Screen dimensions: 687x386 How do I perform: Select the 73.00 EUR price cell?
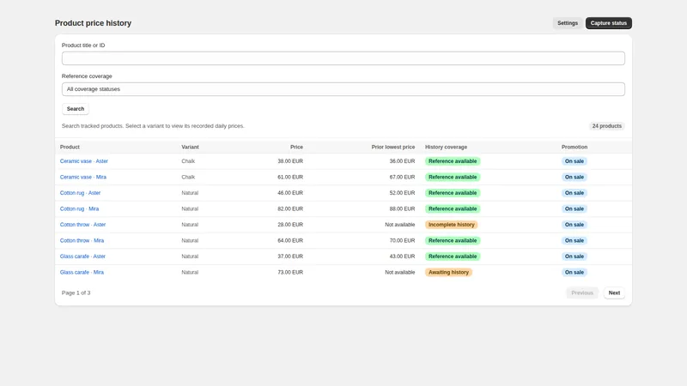pyautogui.click(x=290, y=272)
